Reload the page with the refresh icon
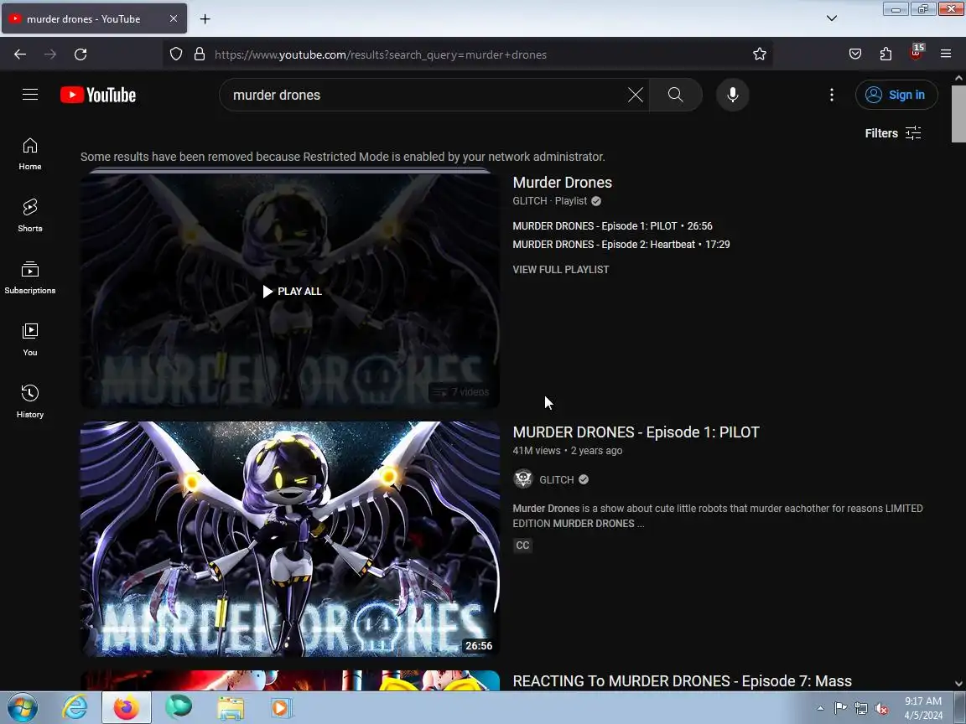This screenshot has width=966, height=724. tap(80, 54)
